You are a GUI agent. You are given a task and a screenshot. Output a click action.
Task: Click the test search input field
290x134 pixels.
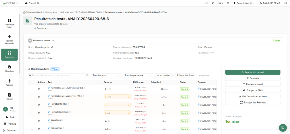(x=59, y=75)
